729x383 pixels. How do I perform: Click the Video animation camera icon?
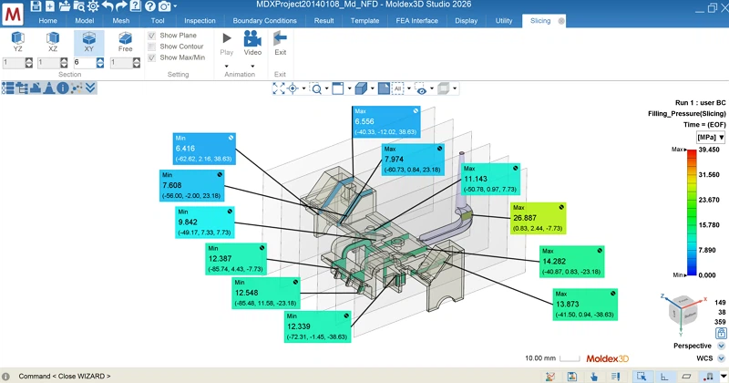(x=252, y=40)
